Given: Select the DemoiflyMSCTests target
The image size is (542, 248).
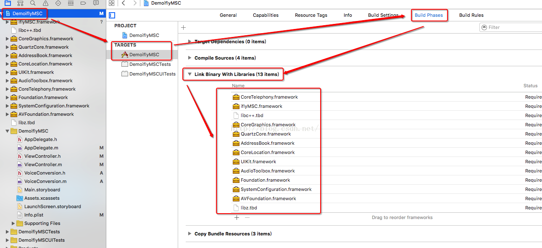Looking at the screenshot, I should point(150,64).
